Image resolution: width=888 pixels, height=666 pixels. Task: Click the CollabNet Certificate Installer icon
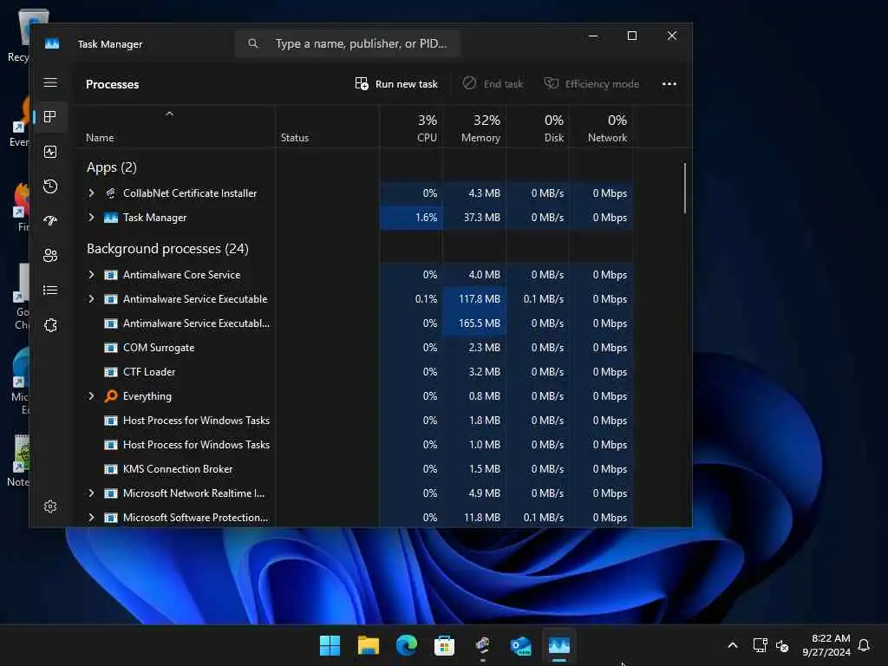111,193
